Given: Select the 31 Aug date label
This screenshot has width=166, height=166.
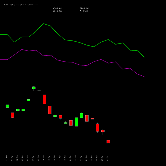Looking at the screenshot, I should [7, 158].
